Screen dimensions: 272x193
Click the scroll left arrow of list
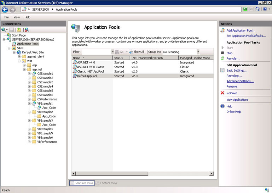click(74, 173)
